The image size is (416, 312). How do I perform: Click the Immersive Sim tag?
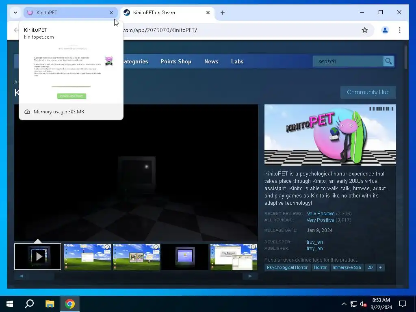tap(347, 267)
